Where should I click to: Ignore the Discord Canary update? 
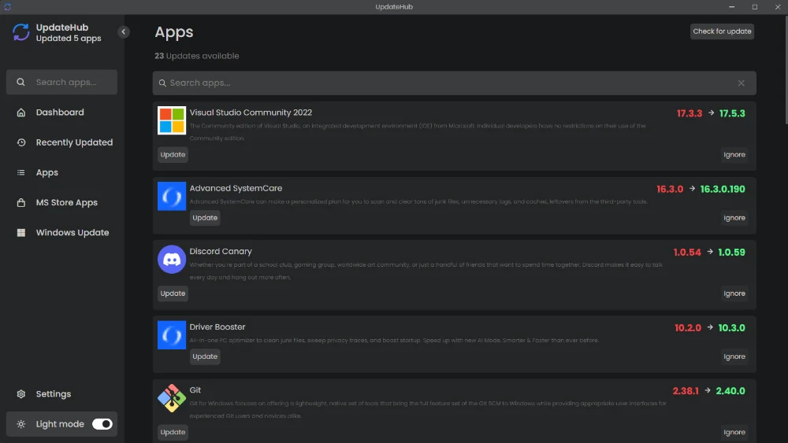click(734, 293)
